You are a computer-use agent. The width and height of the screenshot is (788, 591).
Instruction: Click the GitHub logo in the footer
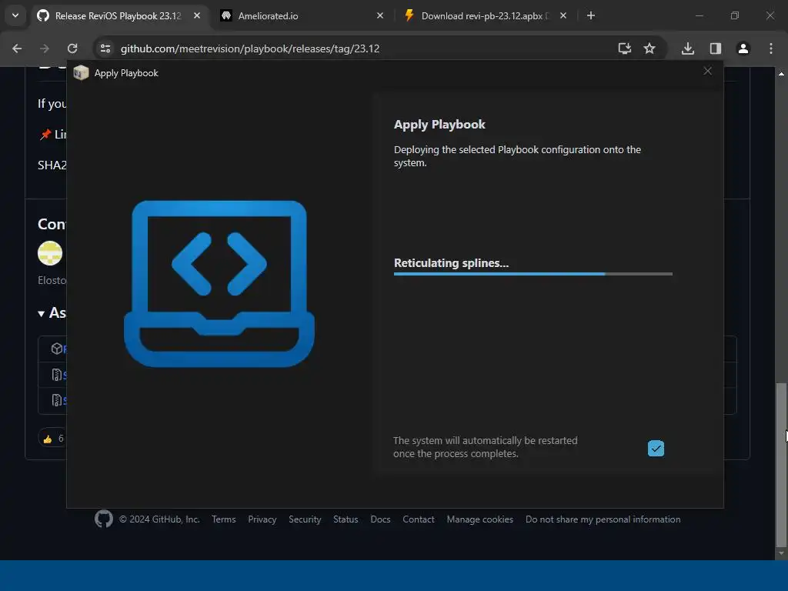(x=104, y=519)
